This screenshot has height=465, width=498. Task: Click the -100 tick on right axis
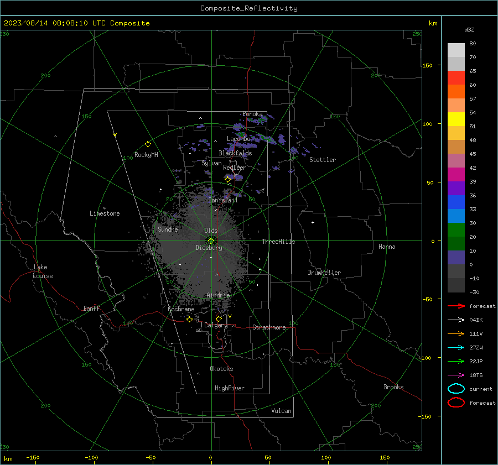point(424,358)
